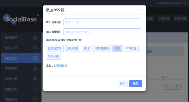Open the admin@socialbase.cn account dropdown

[171, 3]
